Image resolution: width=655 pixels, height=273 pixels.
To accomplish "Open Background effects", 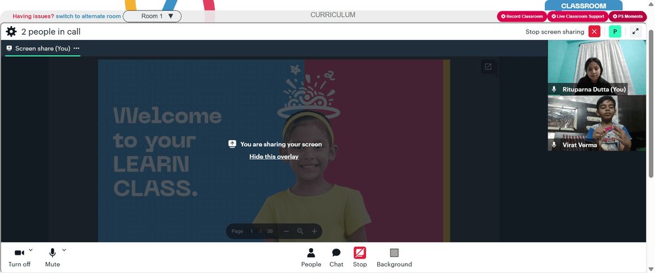I will click(x=394, y=257).
